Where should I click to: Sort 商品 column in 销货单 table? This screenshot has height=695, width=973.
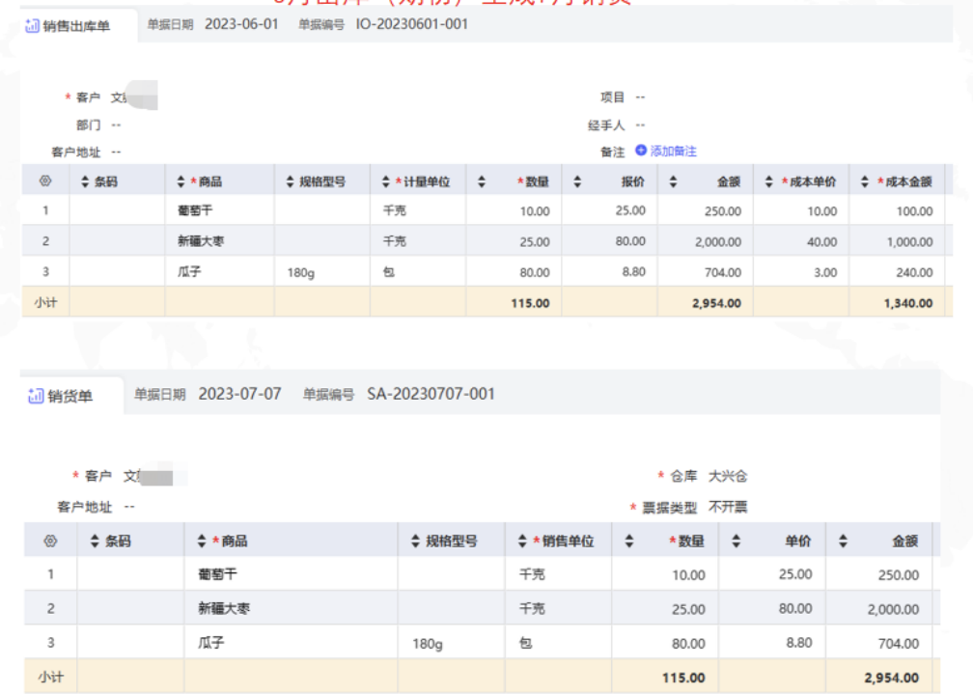(202, 542)
